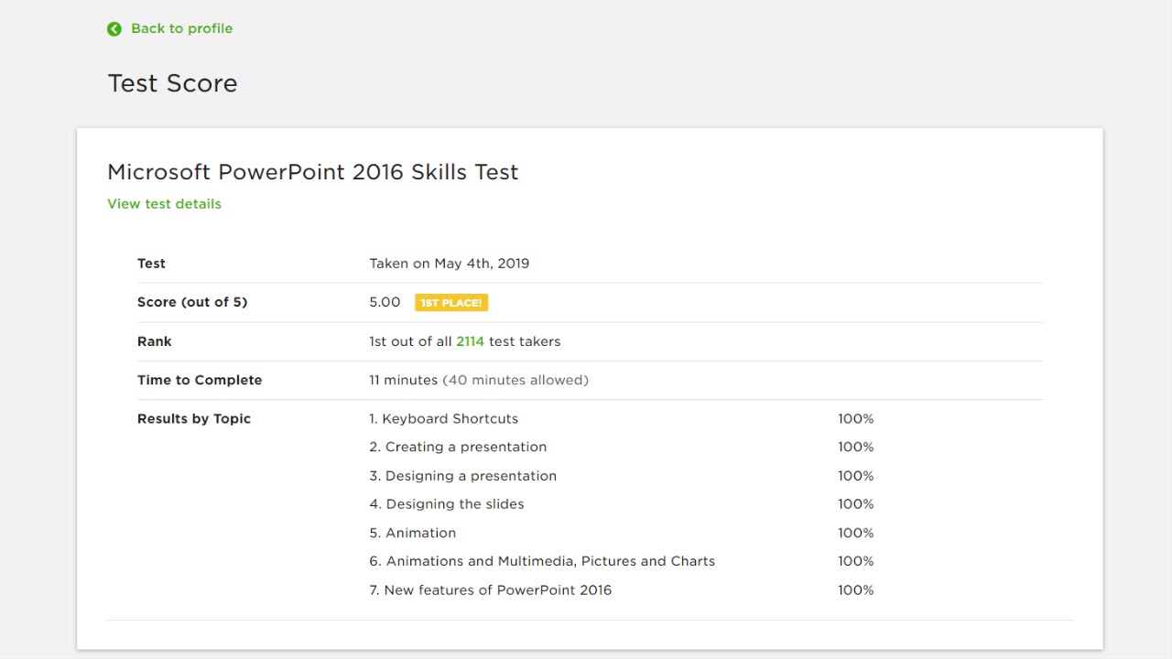Click the Designing the slides topic
1172x659 pixels.
(447, 504)
